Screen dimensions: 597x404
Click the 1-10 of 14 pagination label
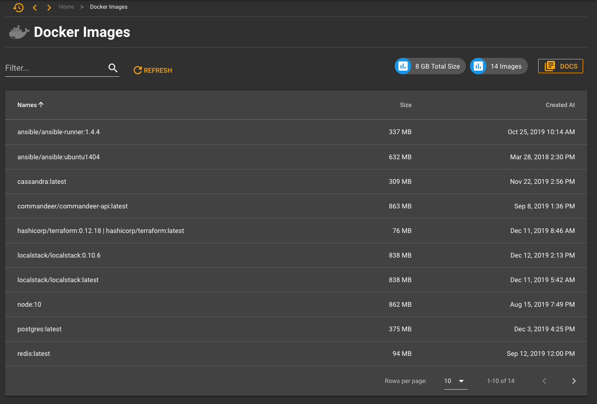(501, 381)
